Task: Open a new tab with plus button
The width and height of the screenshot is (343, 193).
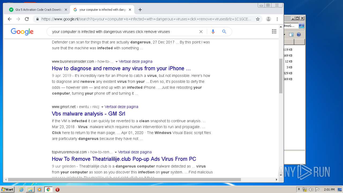Action: (140, 10)
